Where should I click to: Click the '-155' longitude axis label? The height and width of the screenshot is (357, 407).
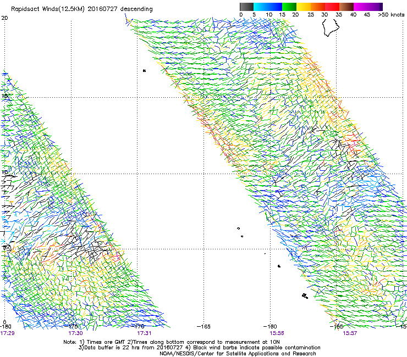point(337,326)
